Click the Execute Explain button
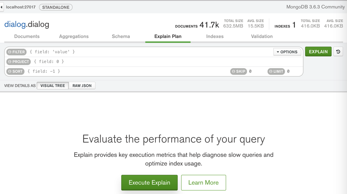Image resolution: width=347 pixels, height=194 pixels. 149,183
